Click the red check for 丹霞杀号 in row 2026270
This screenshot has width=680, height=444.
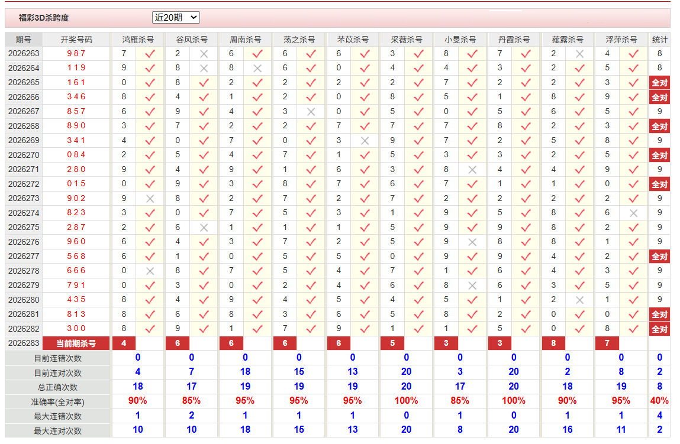click(x=526, y=155)
